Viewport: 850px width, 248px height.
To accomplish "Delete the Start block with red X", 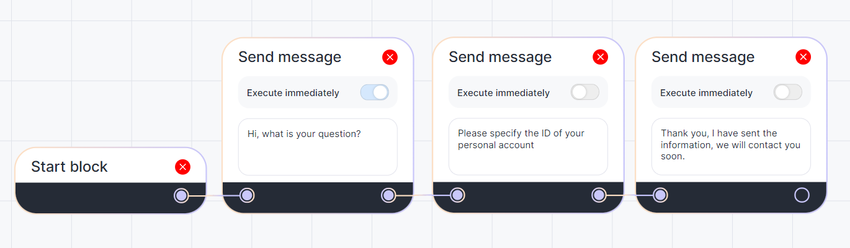I will (182, 167).
